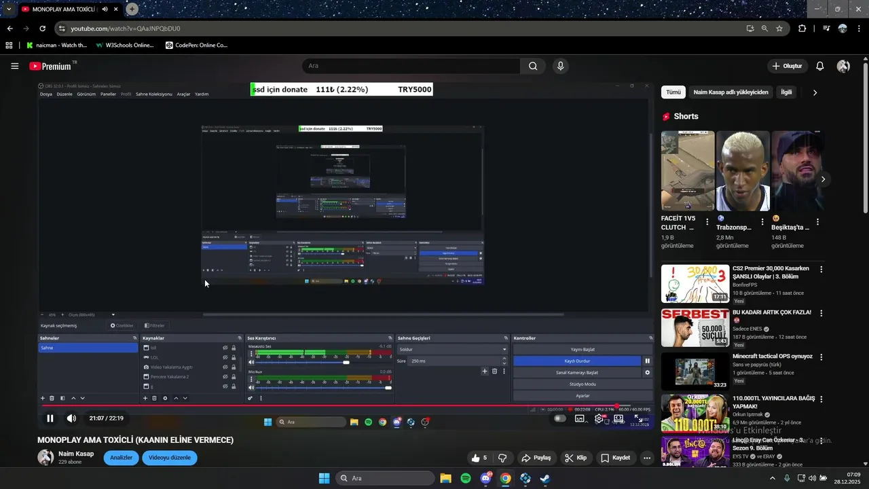Enter fullscreen from player controls
Screen dimensions: 869x489
pos(638,418)
